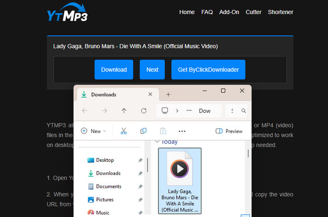
Task: Click the magnifier search icon
Action: [244, 111]
